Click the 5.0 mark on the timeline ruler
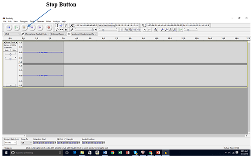Image resolution: width=252 pixels, height=157 pixels. pyautogui.click(x=90, y=38)
